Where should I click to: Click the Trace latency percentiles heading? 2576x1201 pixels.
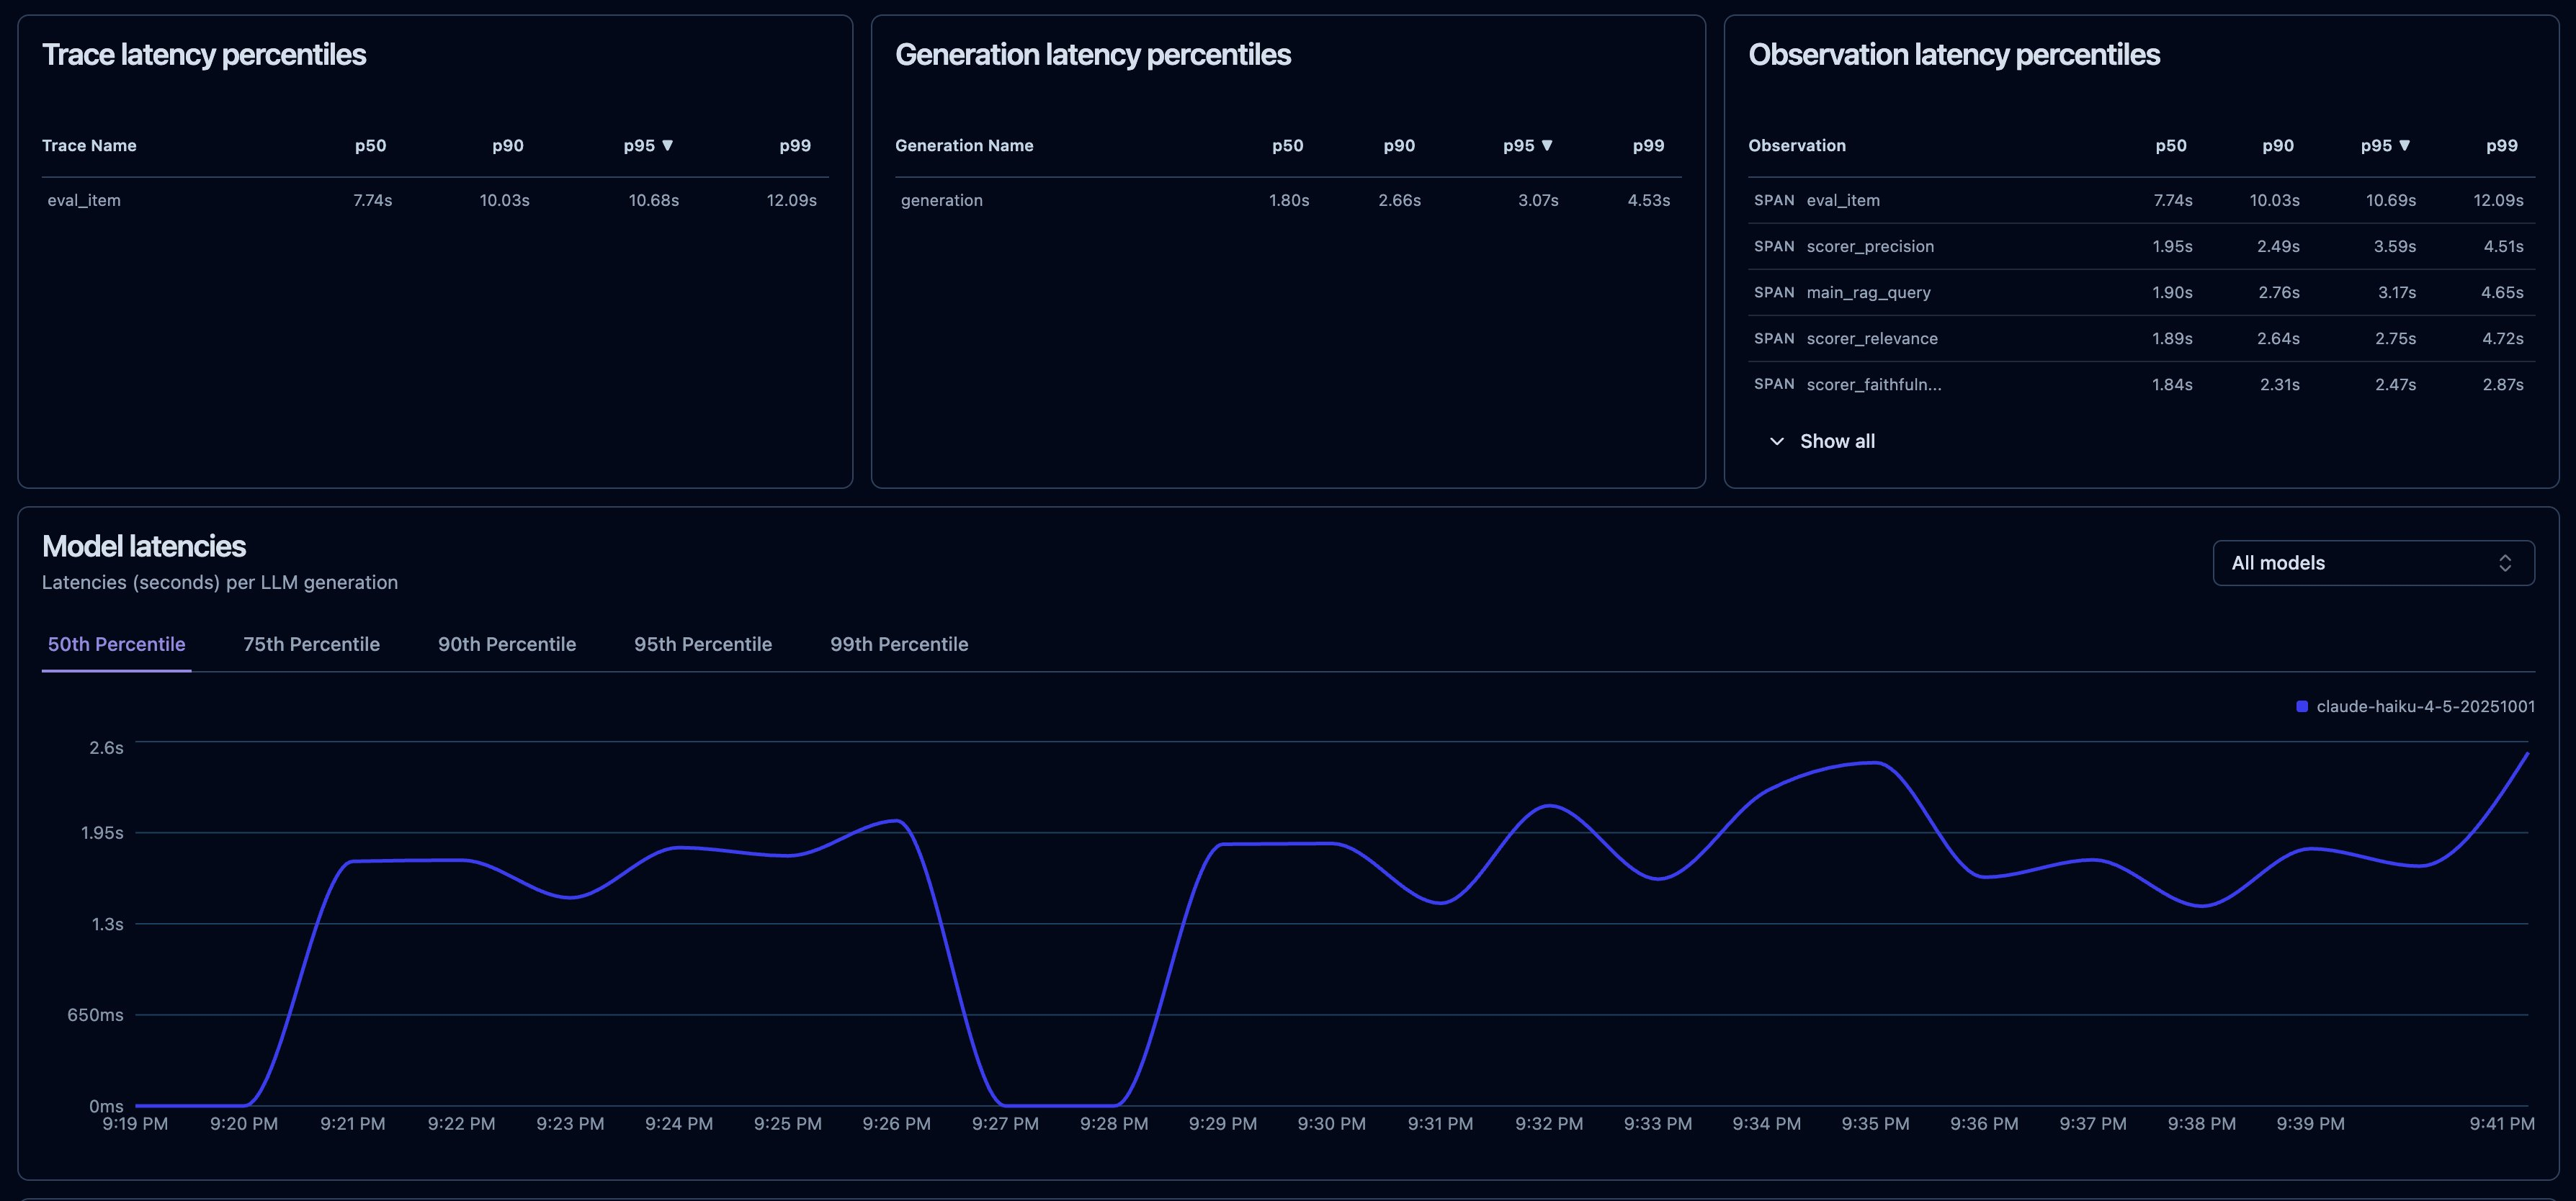204,55
